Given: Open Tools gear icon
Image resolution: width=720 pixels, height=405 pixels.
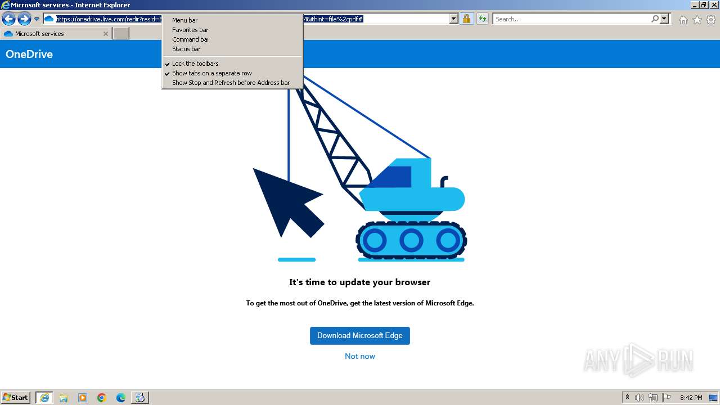Looking at the screenshot, I should click(x=711, y=20).
